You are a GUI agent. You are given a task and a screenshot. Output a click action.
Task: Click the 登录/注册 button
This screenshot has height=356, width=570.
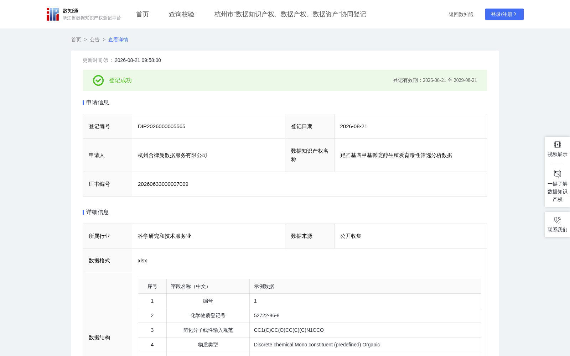click(x=504, y=14)
